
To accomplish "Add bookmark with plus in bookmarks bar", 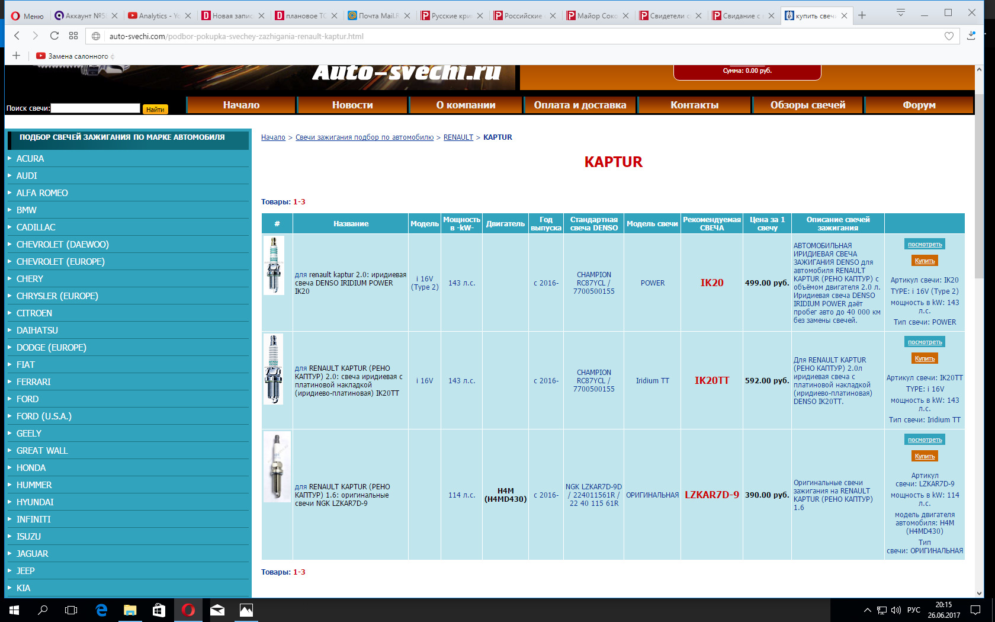I will point(16,56).
